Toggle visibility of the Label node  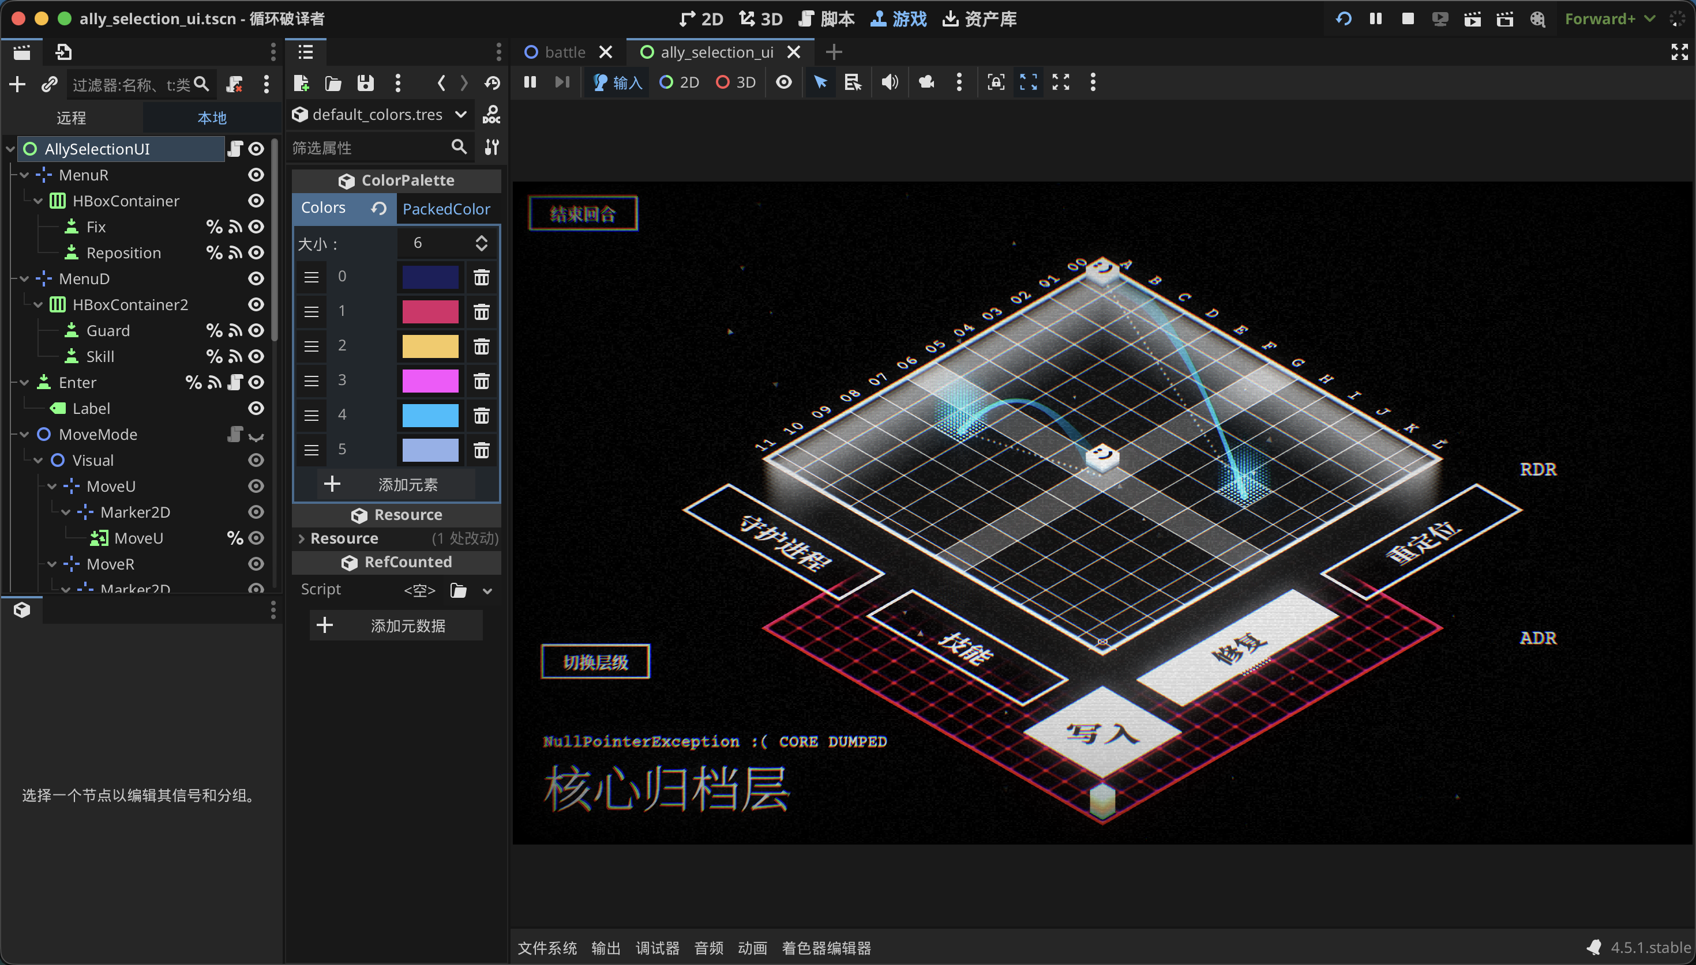click(256, 408)
